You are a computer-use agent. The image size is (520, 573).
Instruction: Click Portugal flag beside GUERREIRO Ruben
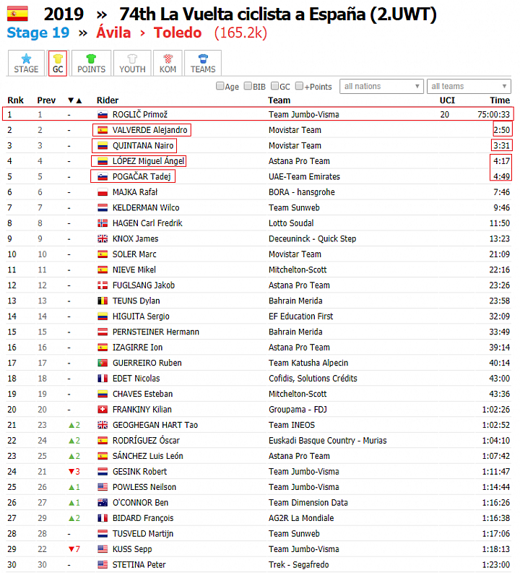(x=103, y=363)
